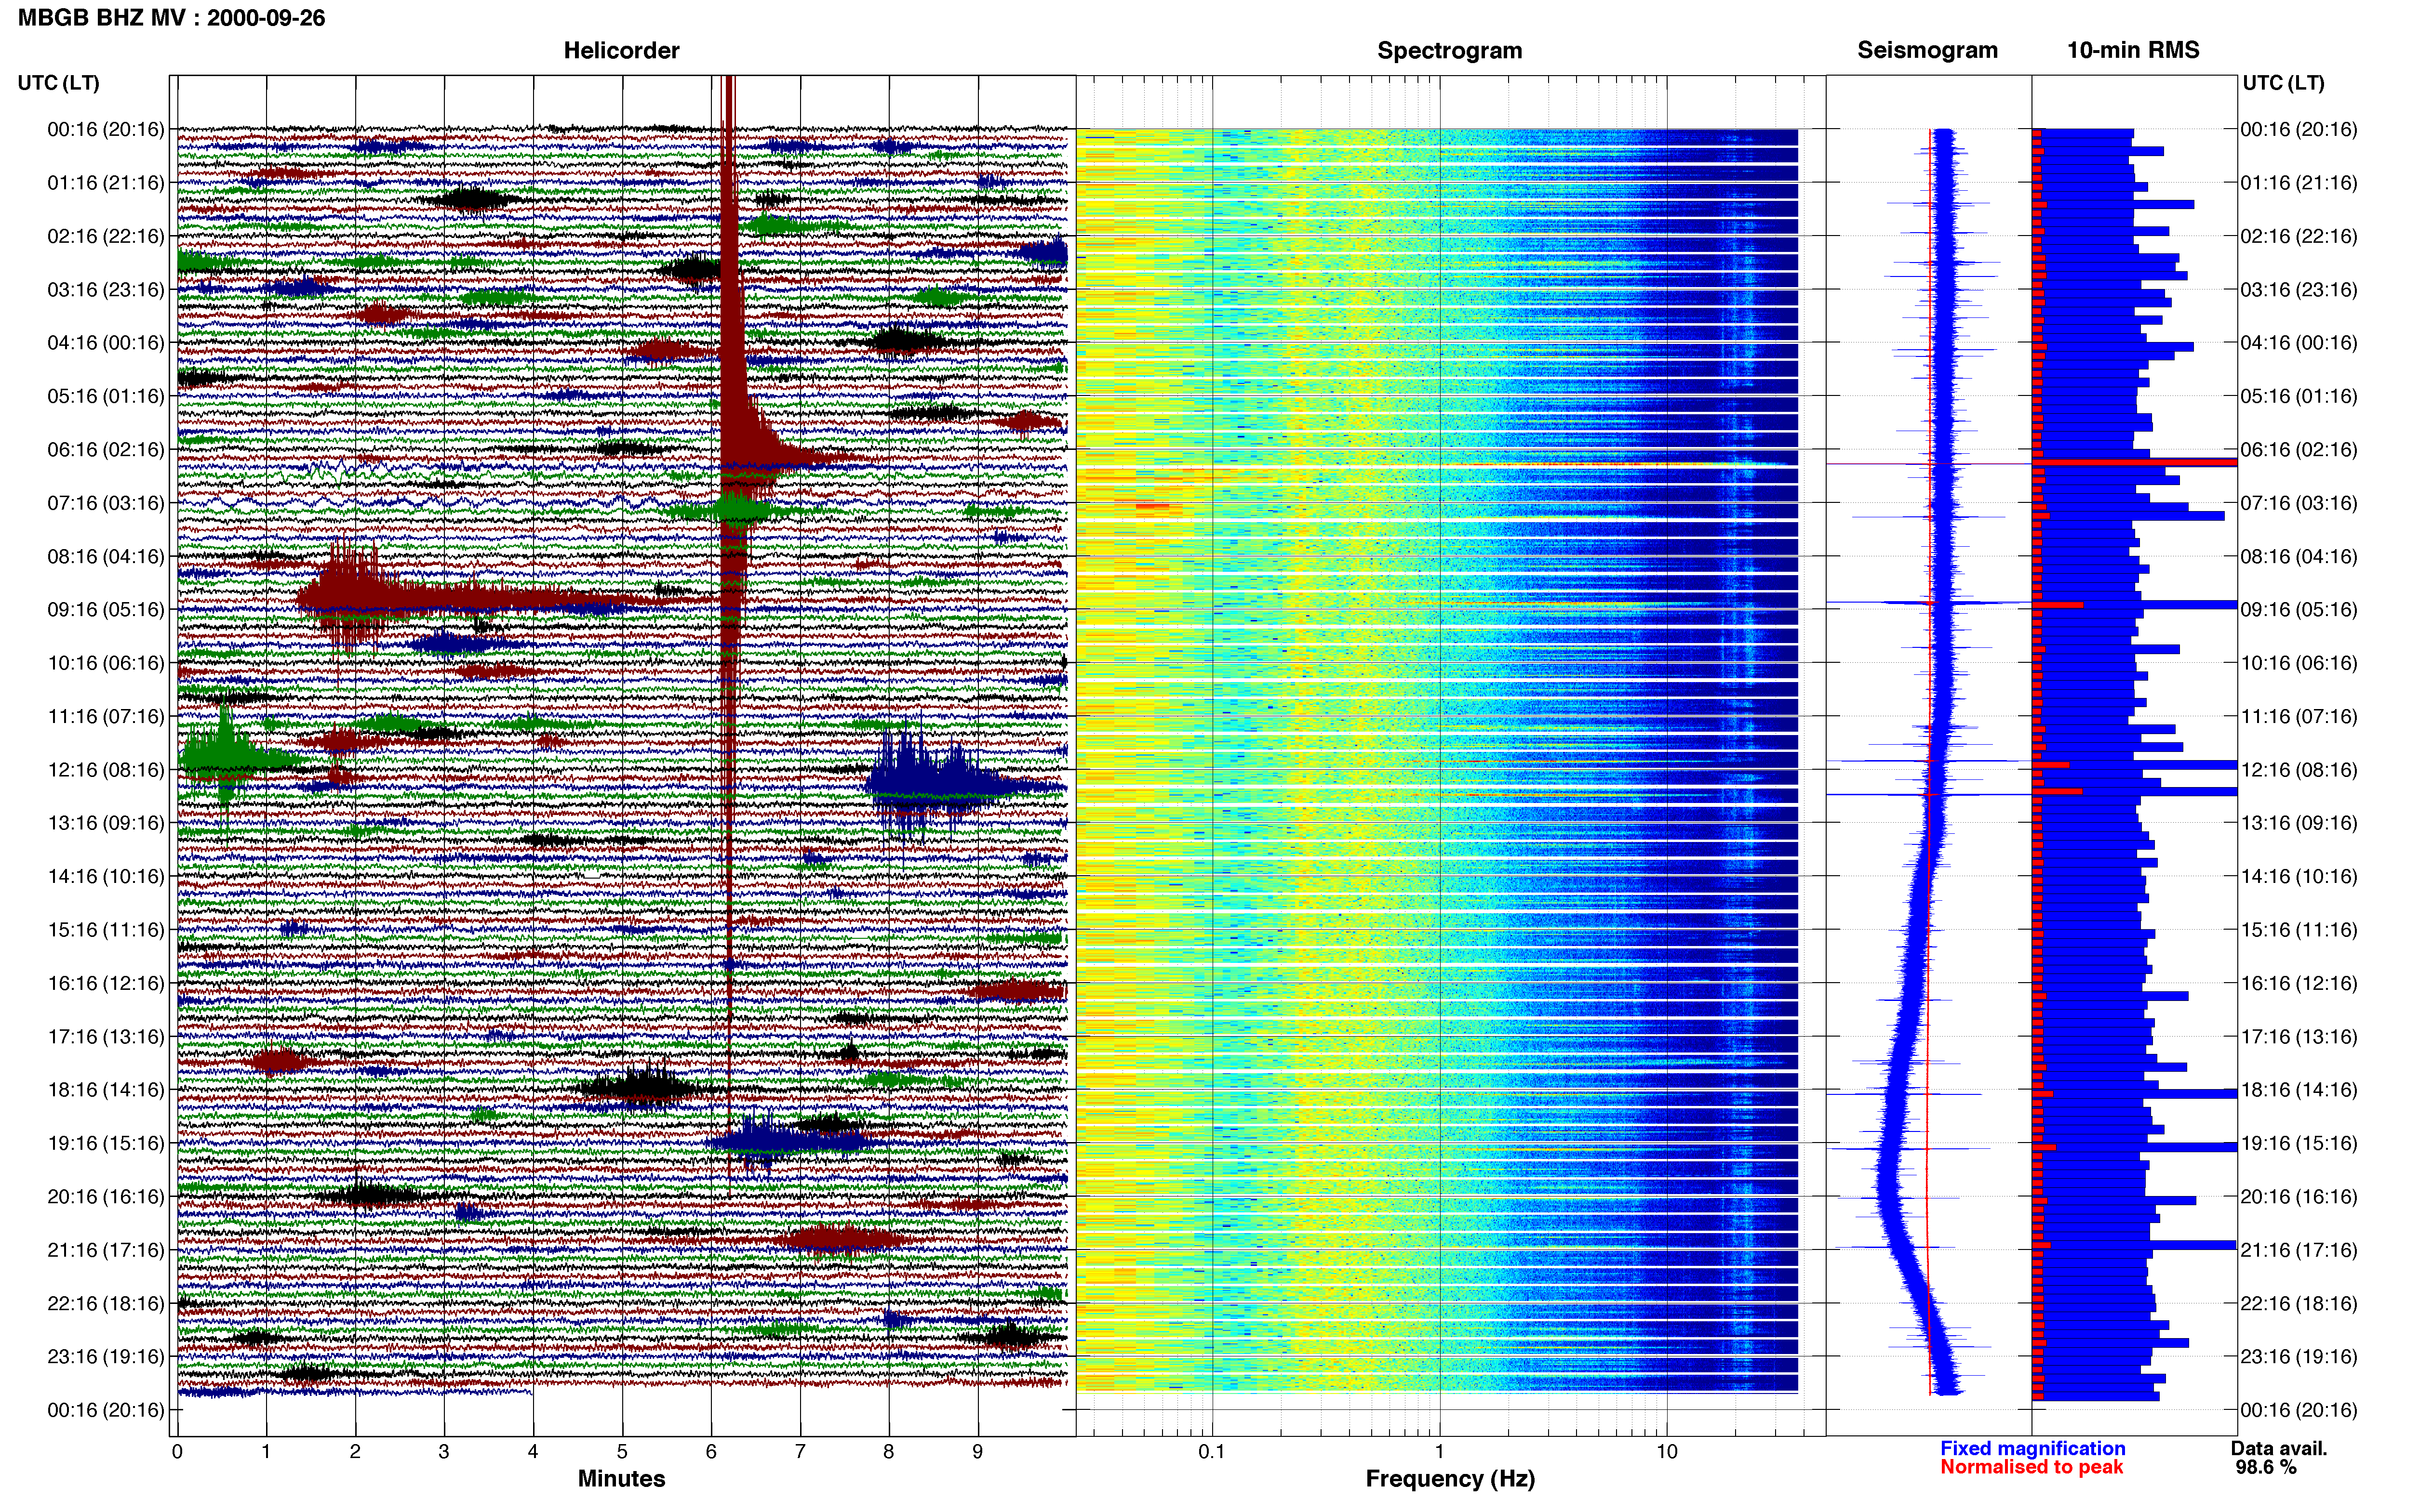Click the right time label '14:16 (10:16)'
Viewport: 2419px width, 1512px height.
tap(2299, 876)
